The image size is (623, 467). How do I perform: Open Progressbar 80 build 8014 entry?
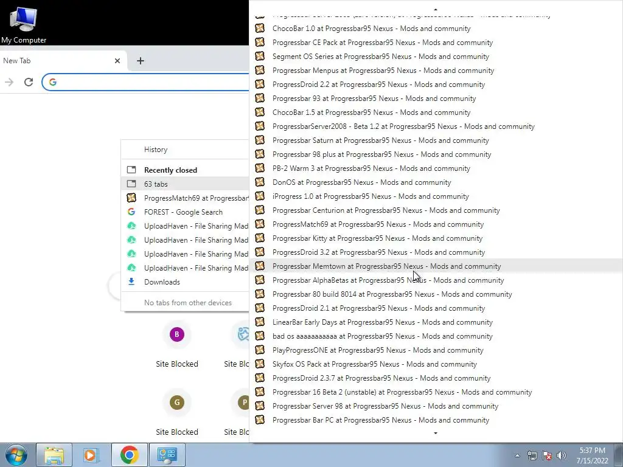(436, 294)
